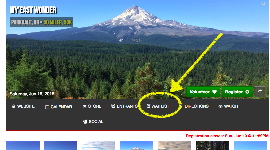Open the WEBSITE menu item
The image size is (270, 150).
coord(23,106)
